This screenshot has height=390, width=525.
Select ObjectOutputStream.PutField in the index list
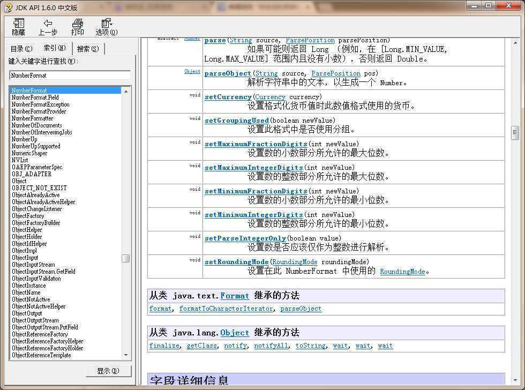click(45, 327)
